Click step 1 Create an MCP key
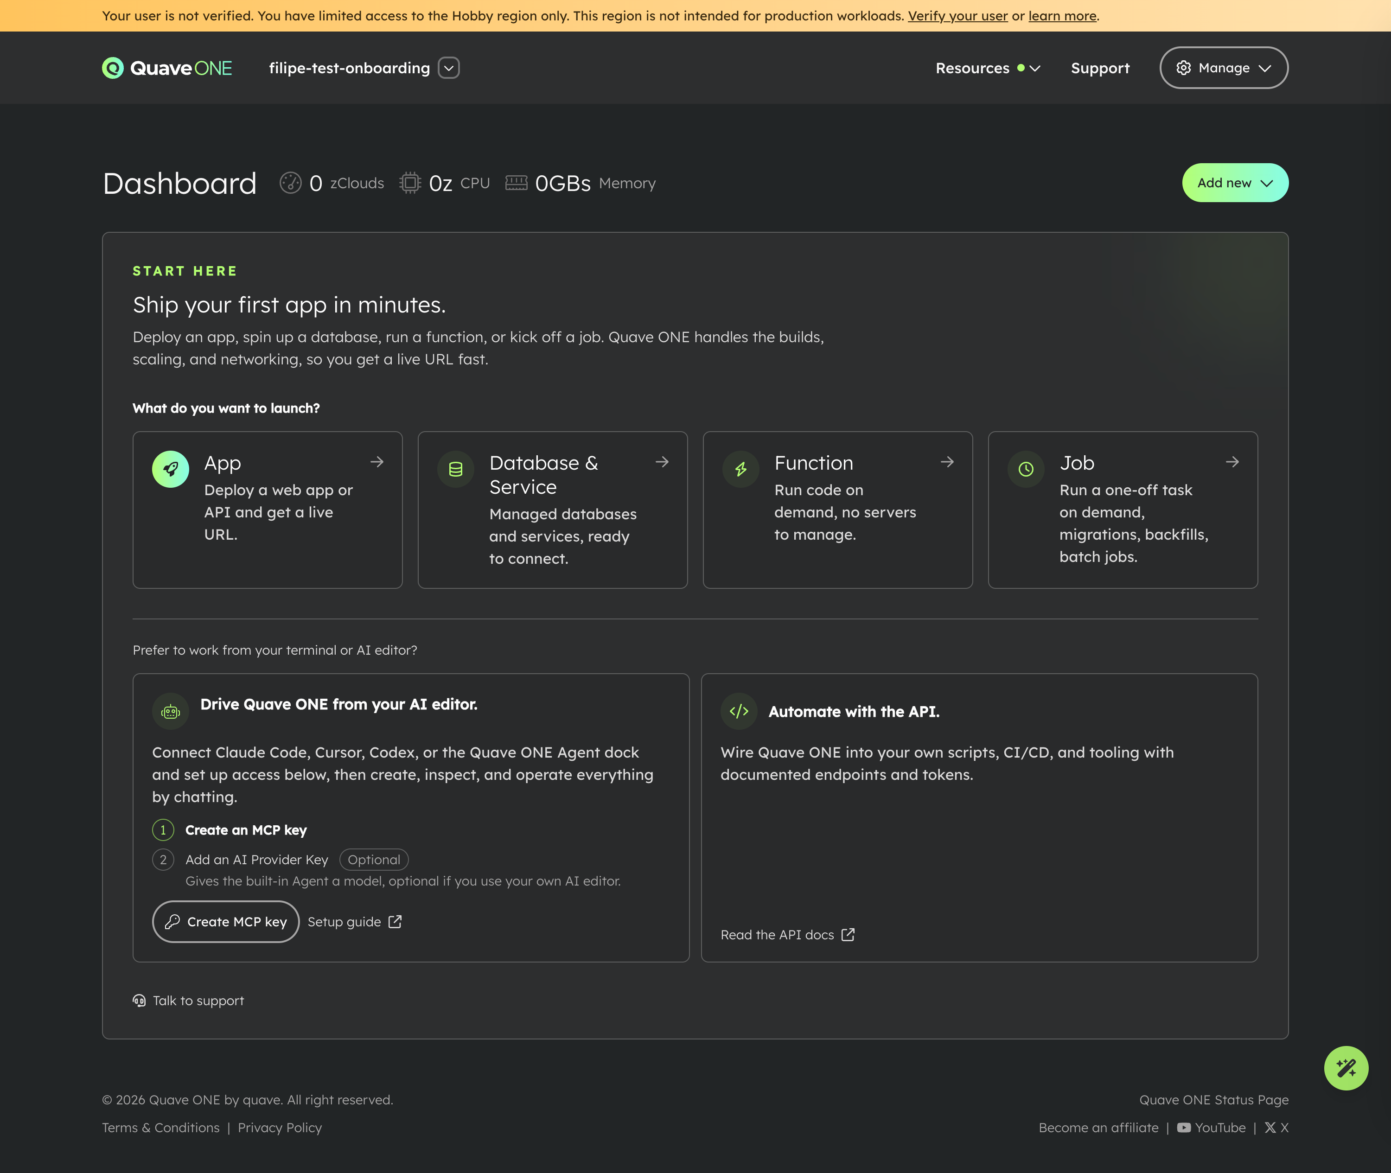The width and height of the screenshot is (1391, 1173). tap(246, 830)
